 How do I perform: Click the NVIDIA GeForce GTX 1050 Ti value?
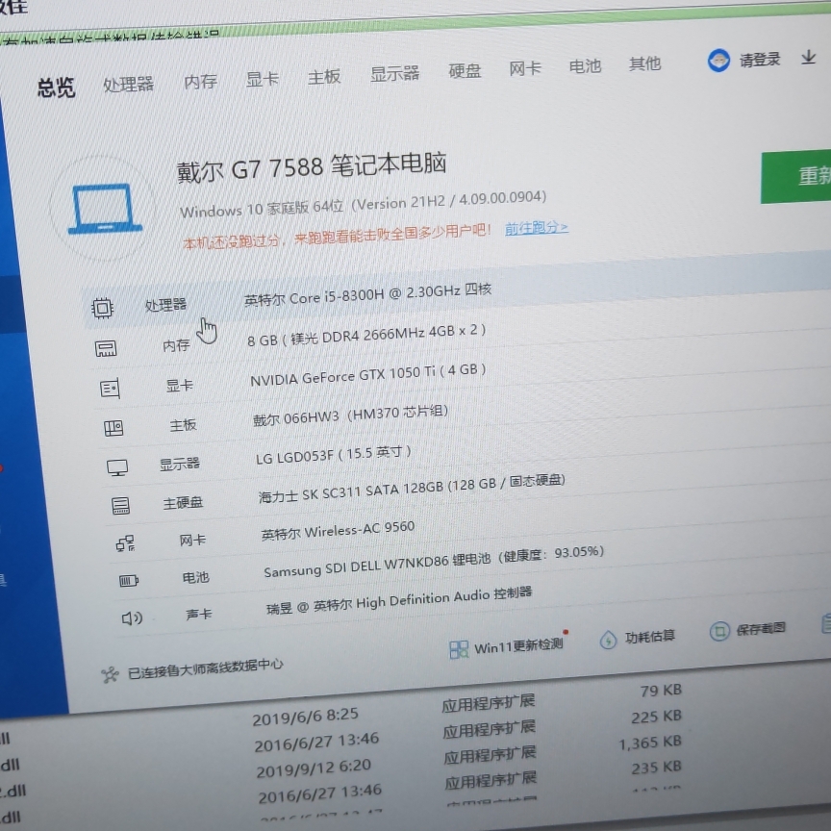coord(367,375)
